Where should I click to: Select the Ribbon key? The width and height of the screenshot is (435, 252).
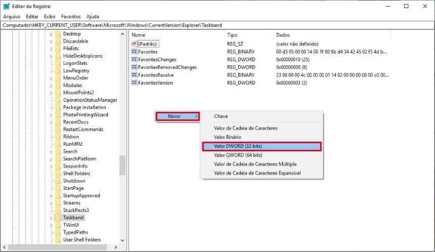(x=71, y=137)
